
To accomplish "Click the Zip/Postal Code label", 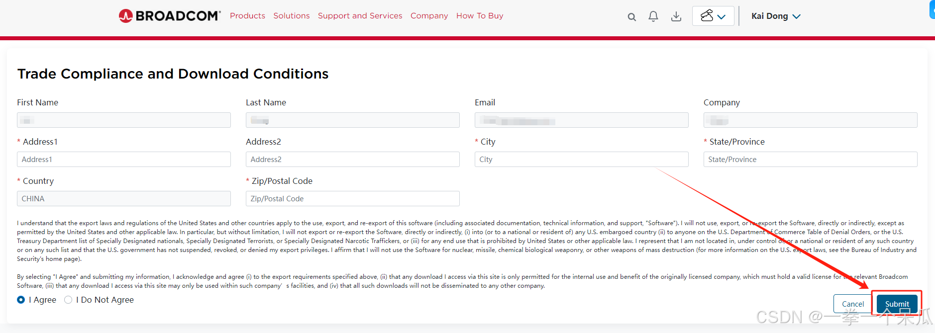I will coord(282,181).
